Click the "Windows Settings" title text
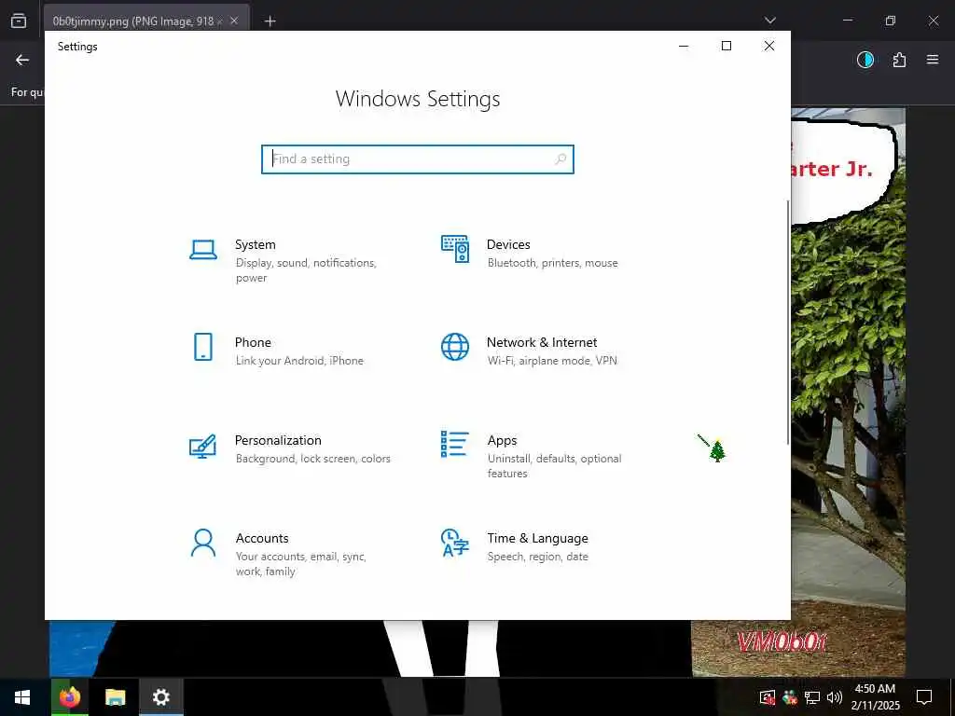Screen dimensions: 955x716 coord(418,99)
